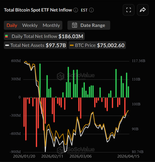Click the white Total Net Assets line swatch
The width and height of the screenshot is (155, 162).
pyautogui.click(x=7, y=46)
